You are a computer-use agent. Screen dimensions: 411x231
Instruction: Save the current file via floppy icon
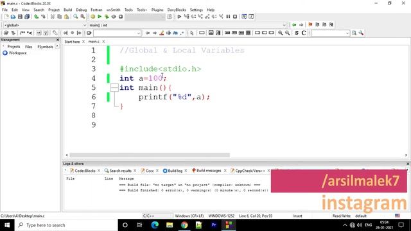coord(20,17)
